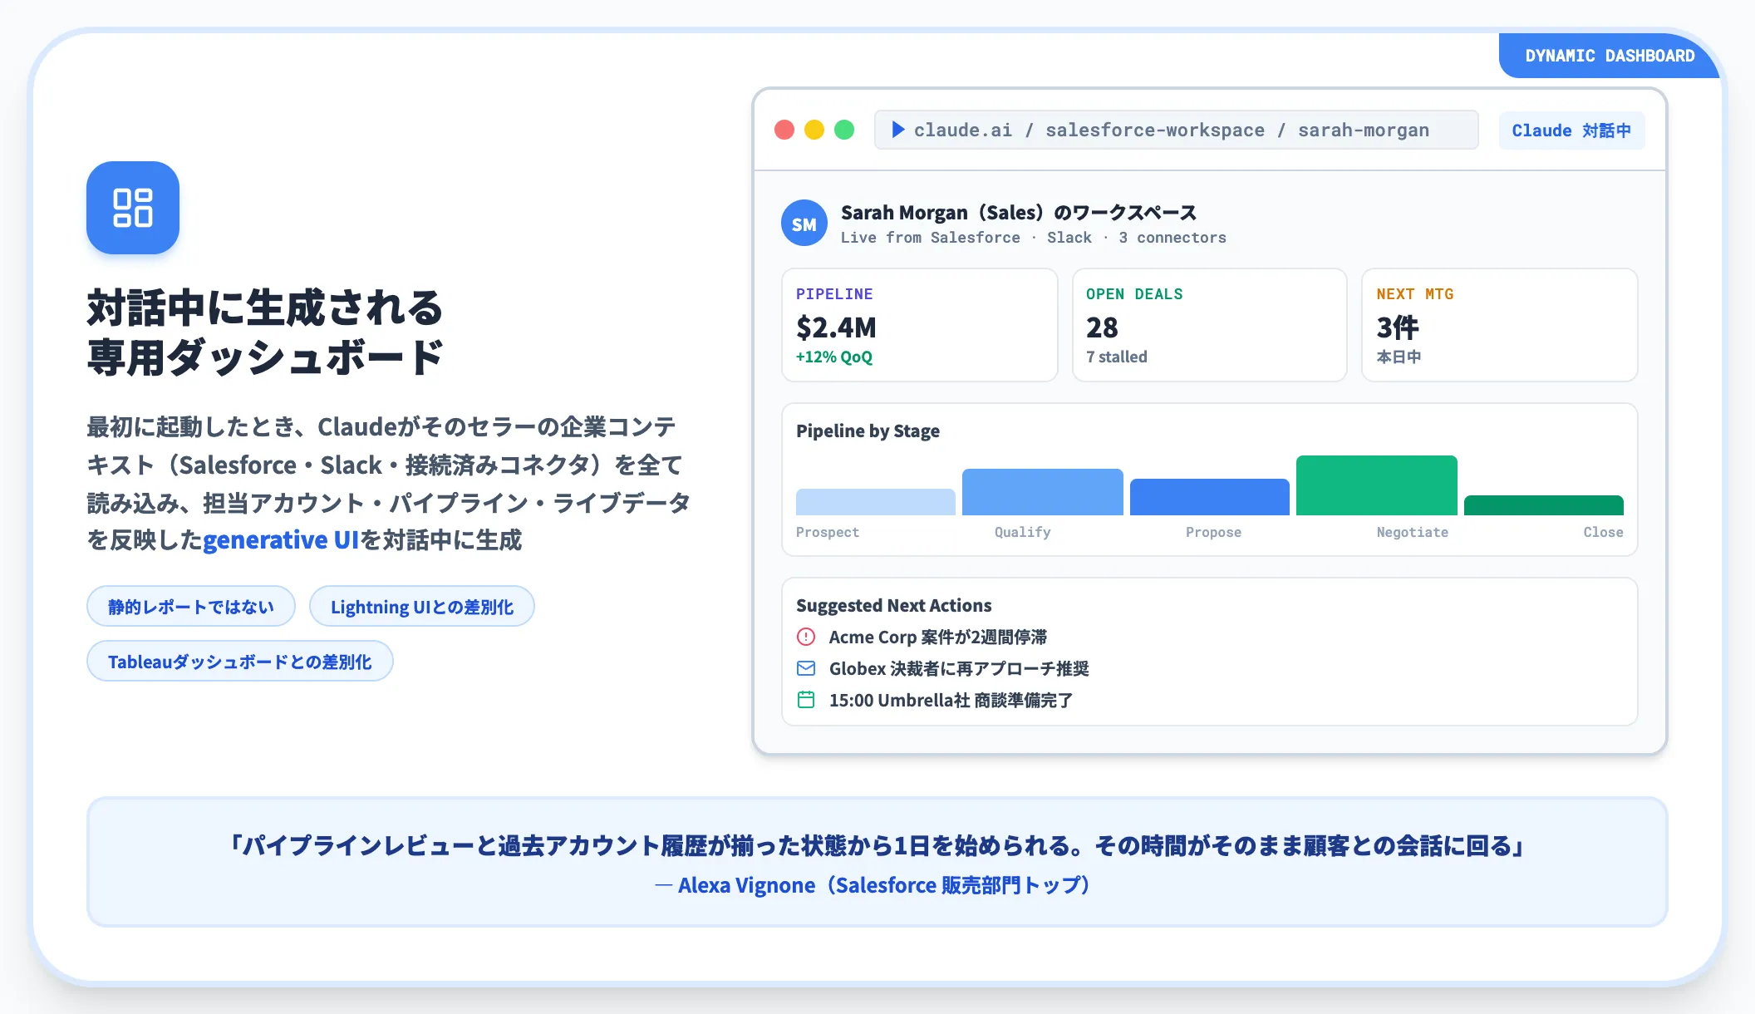Click the Prospect stage bar
Image resolution: width=1755 pixels, height=1014 pixels.
click(x=876, y=502)
